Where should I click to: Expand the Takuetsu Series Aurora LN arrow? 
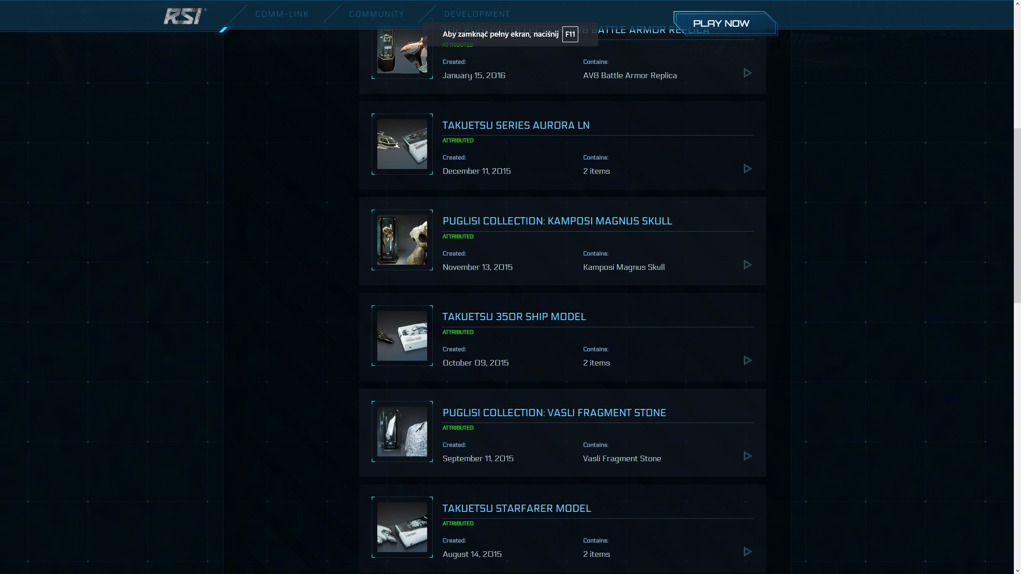748,169
